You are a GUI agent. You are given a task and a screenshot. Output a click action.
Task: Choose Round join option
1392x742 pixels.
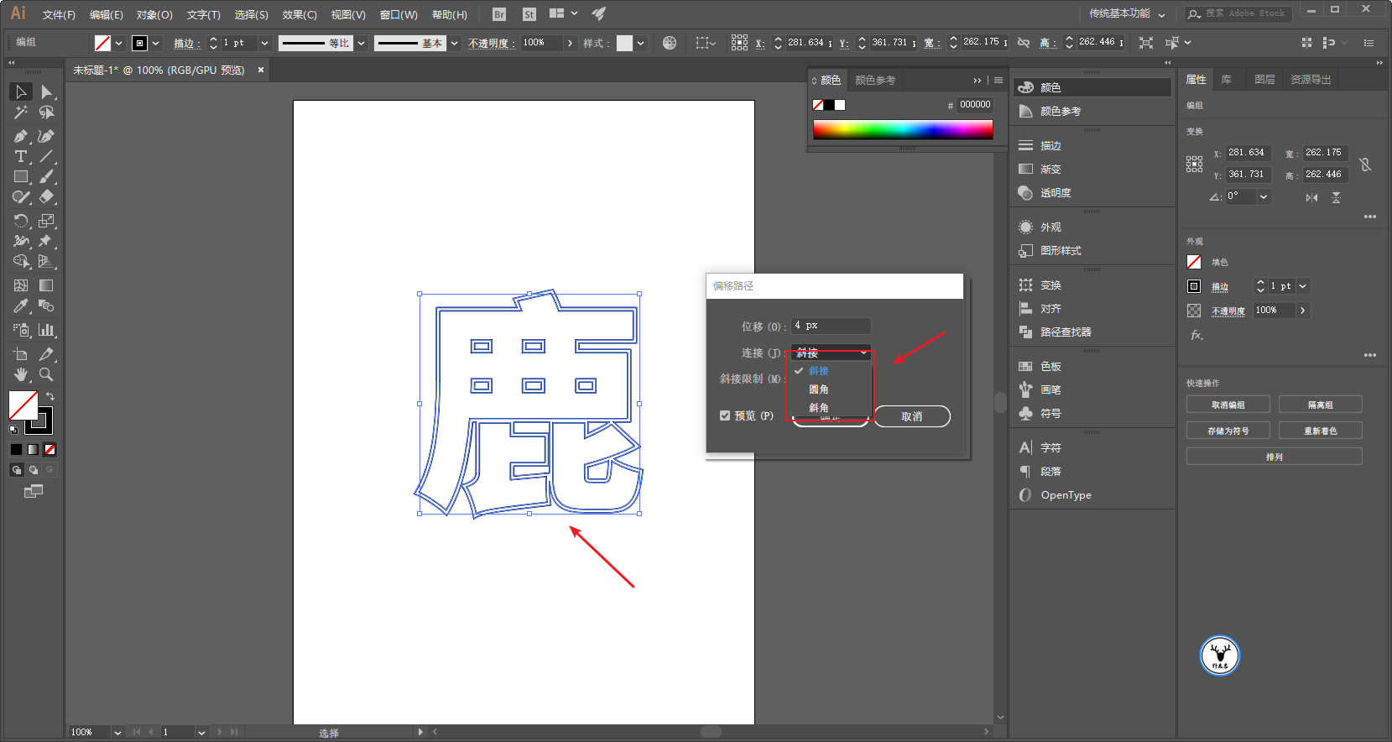pos(819,389)
